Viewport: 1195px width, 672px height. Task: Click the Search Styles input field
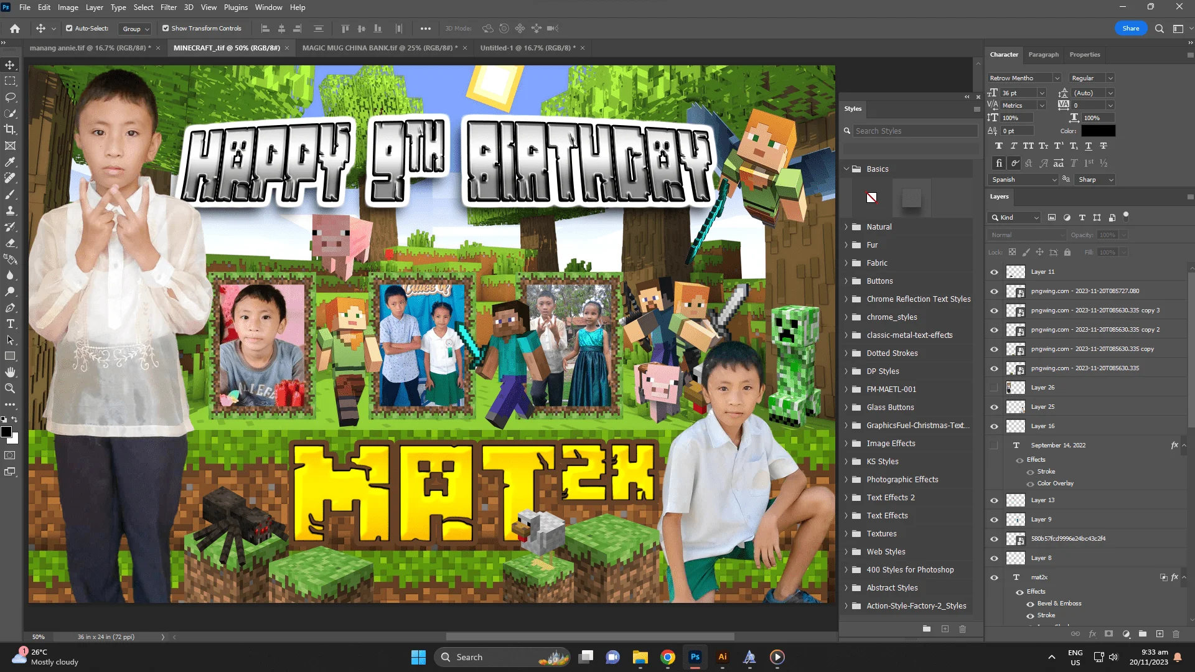point(915,131)
